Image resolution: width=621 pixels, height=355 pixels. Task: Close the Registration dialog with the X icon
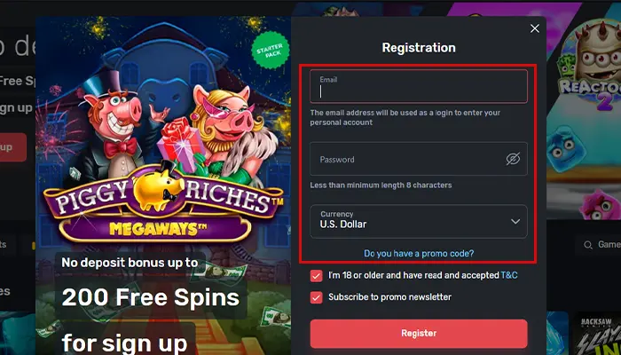[x=535, y=28]
